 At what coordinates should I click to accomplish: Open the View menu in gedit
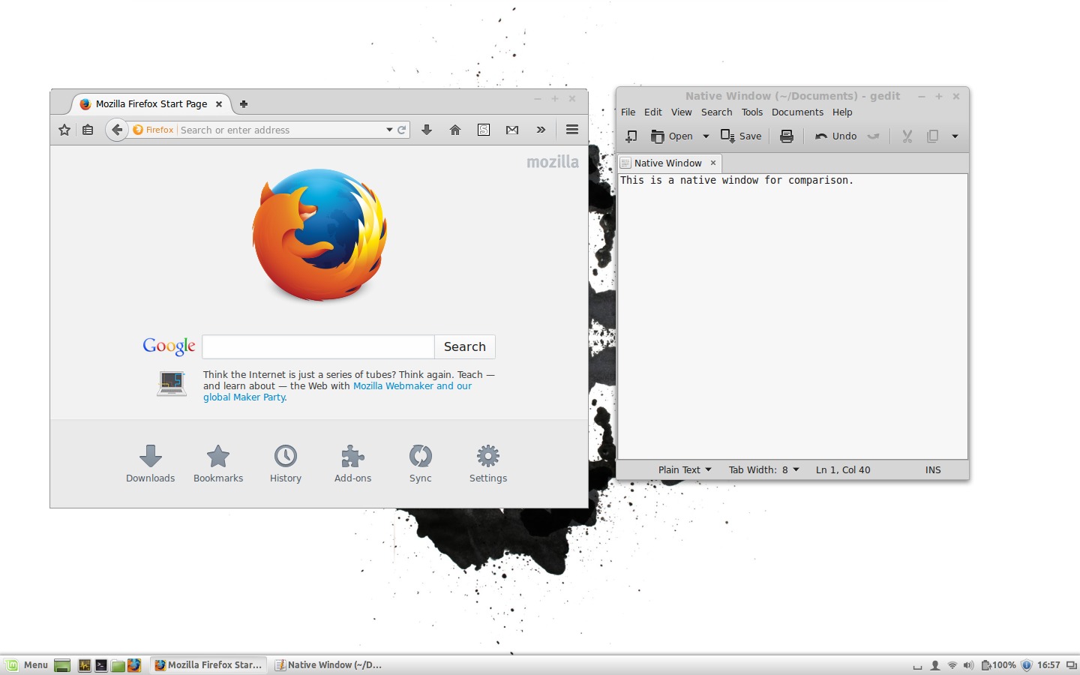682,112
